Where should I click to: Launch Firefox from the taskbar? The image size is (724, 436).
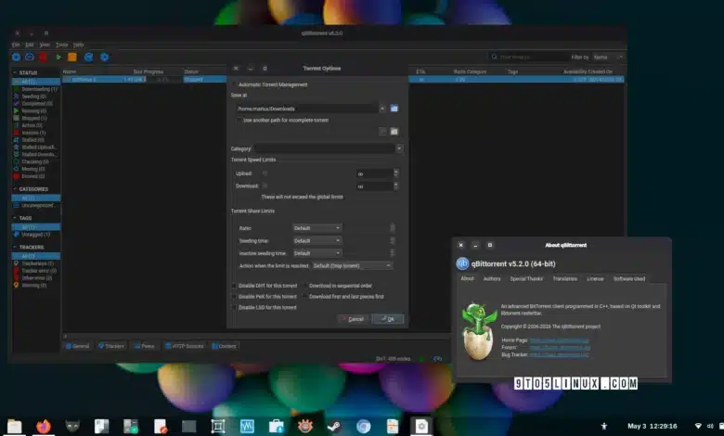[x=44, y=426]
